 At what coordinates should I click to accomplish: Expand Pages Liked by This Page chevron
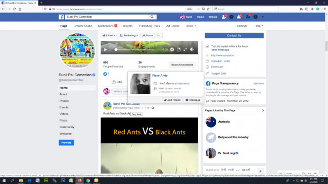tap(263, 110)
